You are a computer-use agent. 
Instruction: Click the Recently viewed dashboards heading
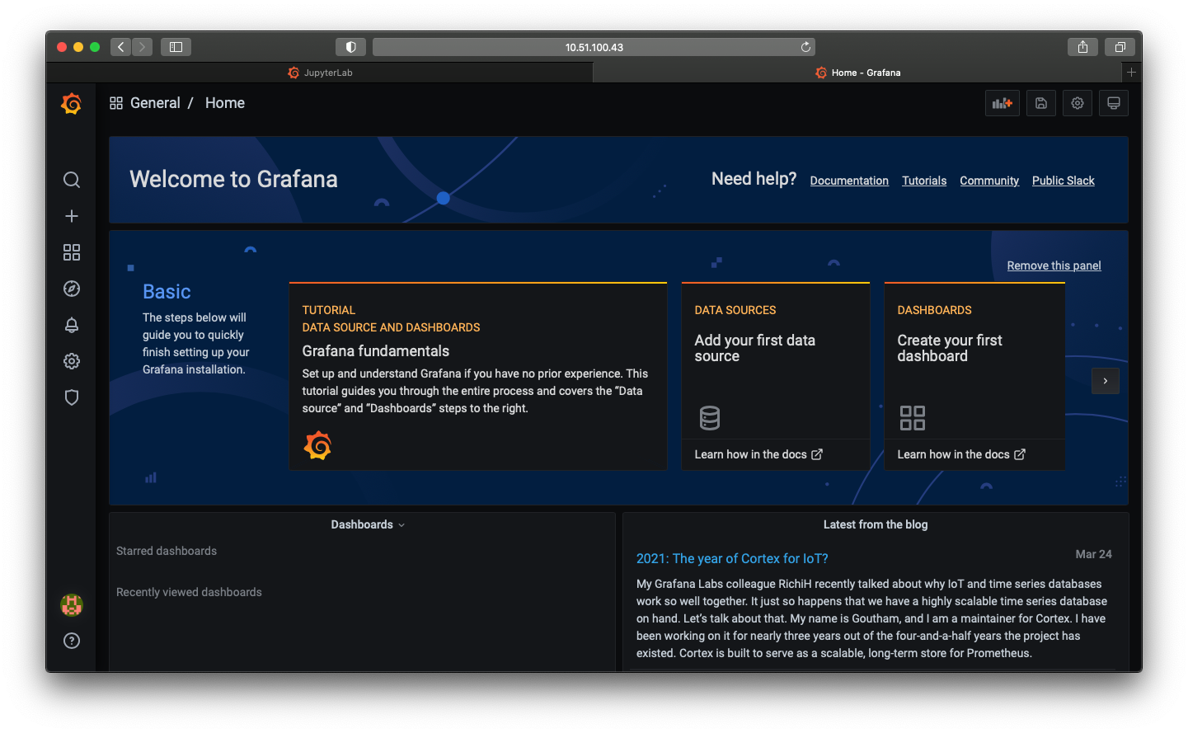[189, 592]
